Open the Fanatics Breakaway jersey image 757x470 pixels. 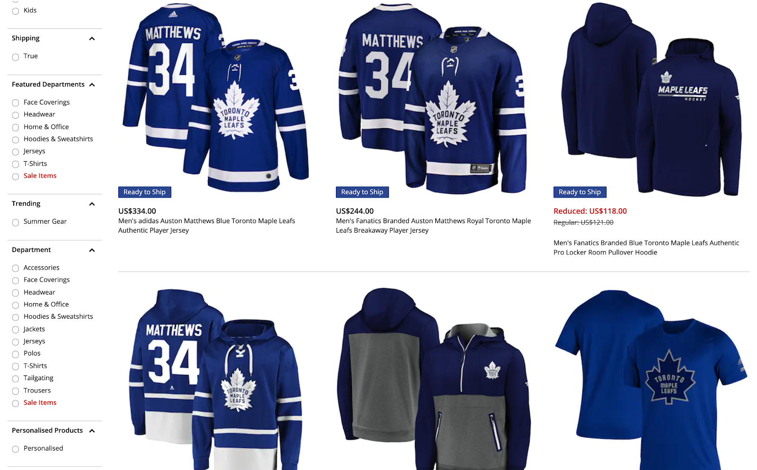coord(433,97)
